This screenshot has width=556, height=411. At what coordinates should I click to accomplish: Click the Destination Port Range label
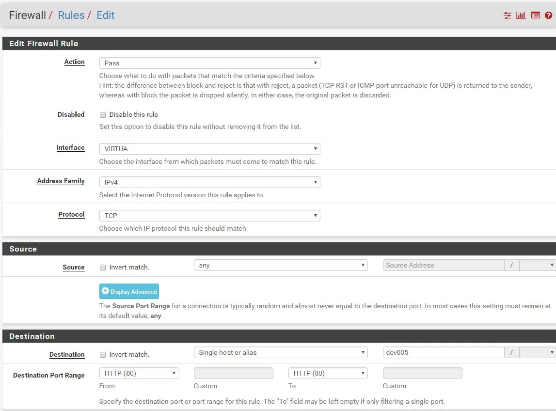point(49,375)
